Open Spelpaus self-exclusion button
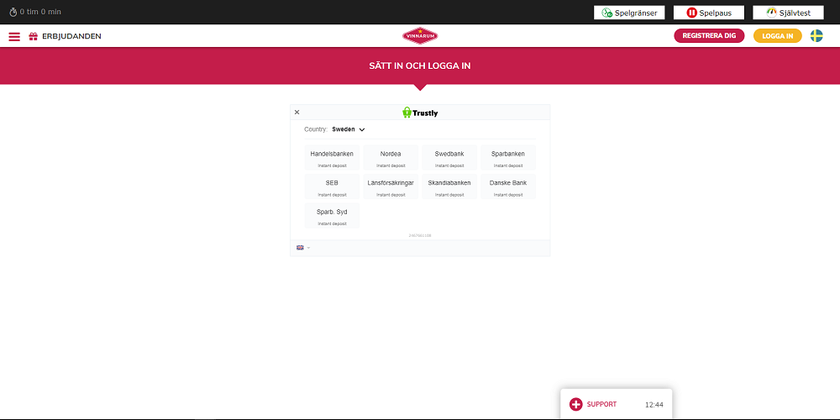Image resolution: width=840 pixels, height=420 pixels. pos(708,13)
